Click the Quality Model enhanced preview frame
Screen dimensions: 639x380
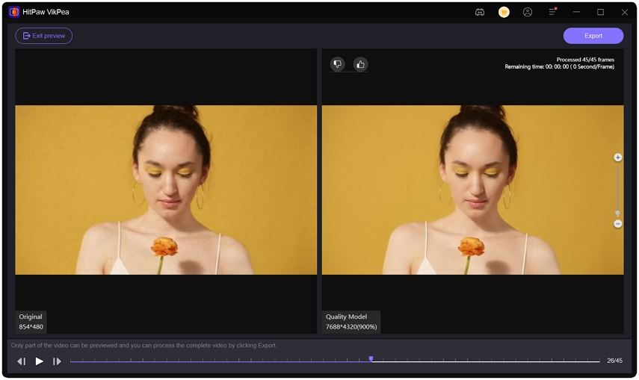point(473,190)
